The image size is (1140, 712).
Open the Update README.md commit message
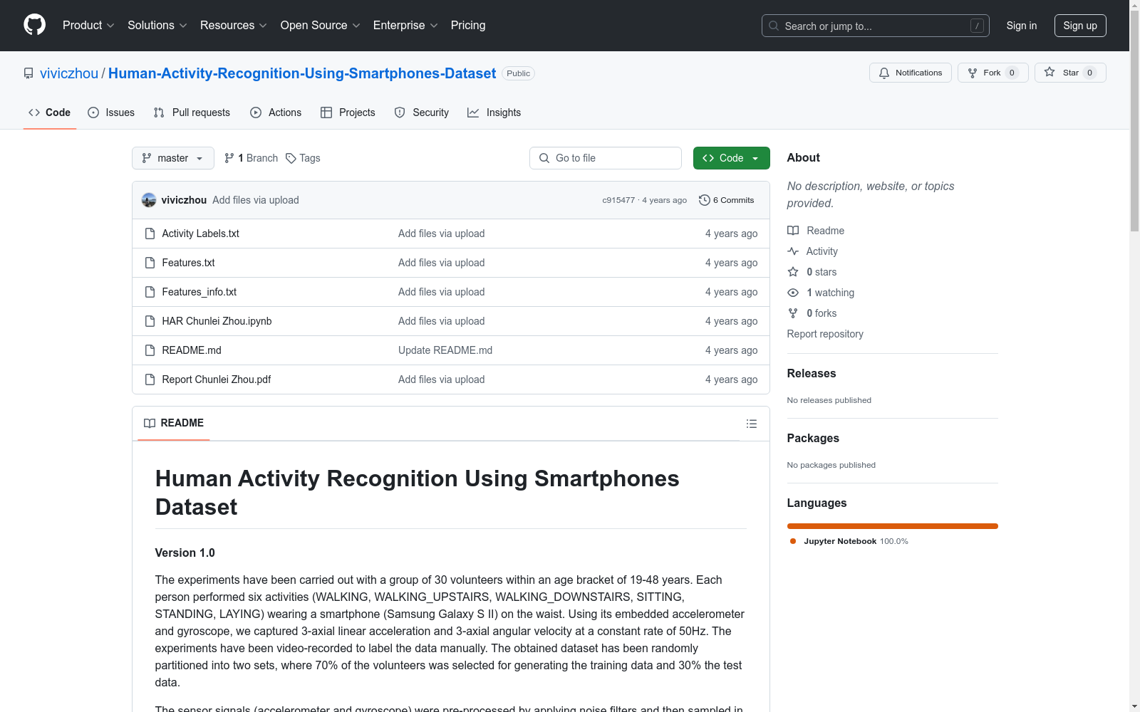pyautogui.click(x=445, y=350)
